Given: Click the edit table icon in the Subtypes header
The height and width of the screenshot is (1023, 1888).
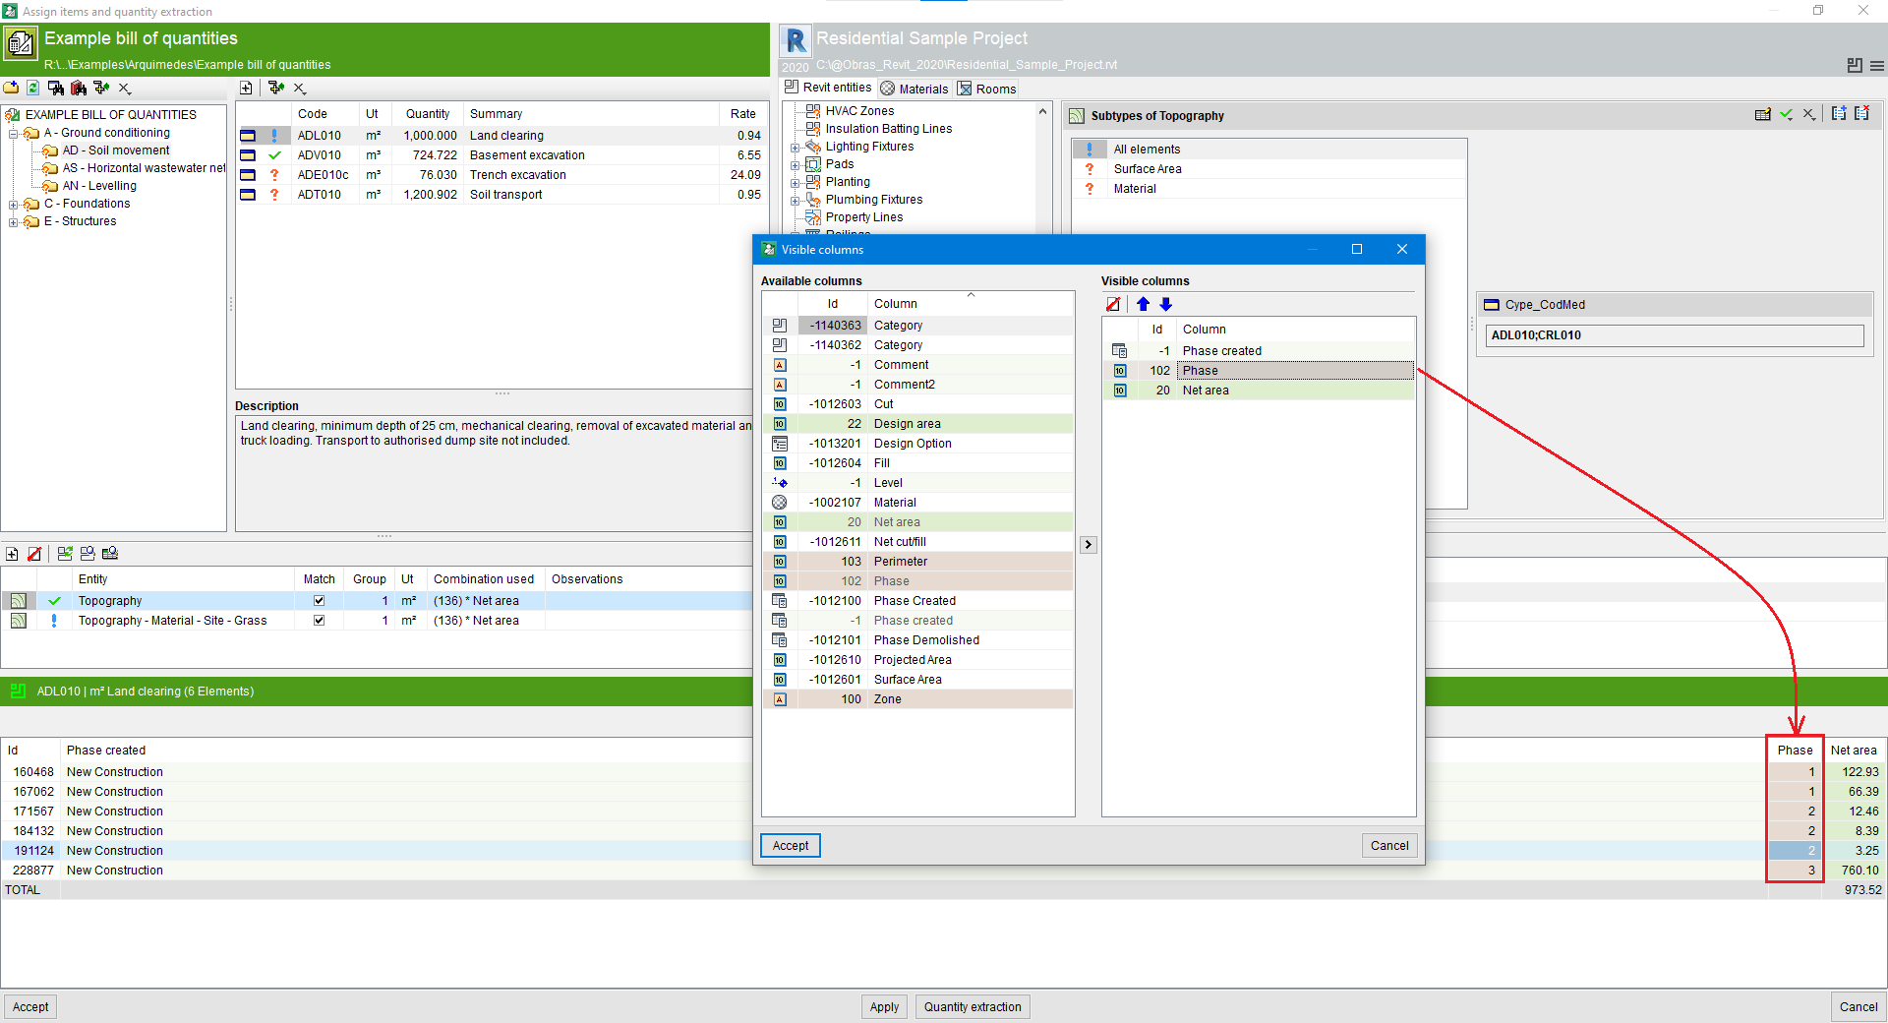Looking at the screenshot, I should pyautogui.click(x=1763, y=115).
